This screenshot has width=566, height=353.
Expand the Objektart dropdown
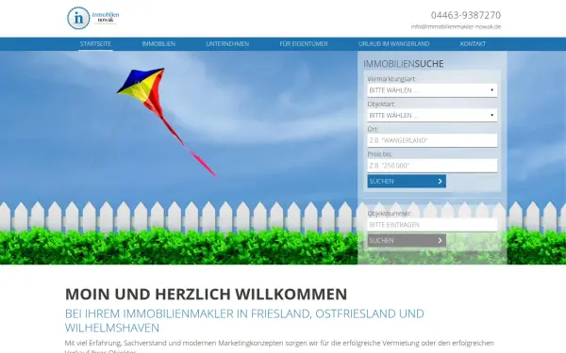[x=432, y=115]
